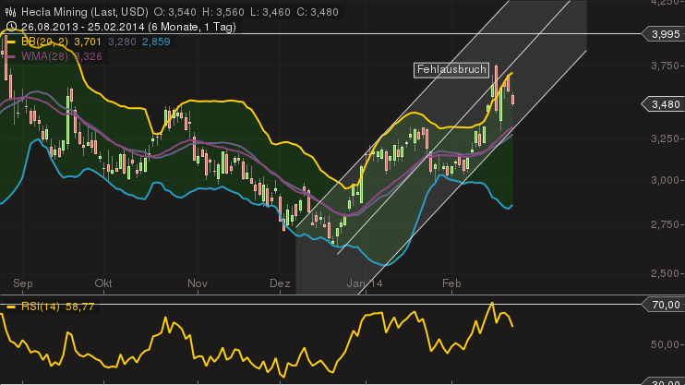Click the Feb month label on the time axis
Image resolution: width=685 pixels, height=385 pixels.
click(x=451, y=283)
